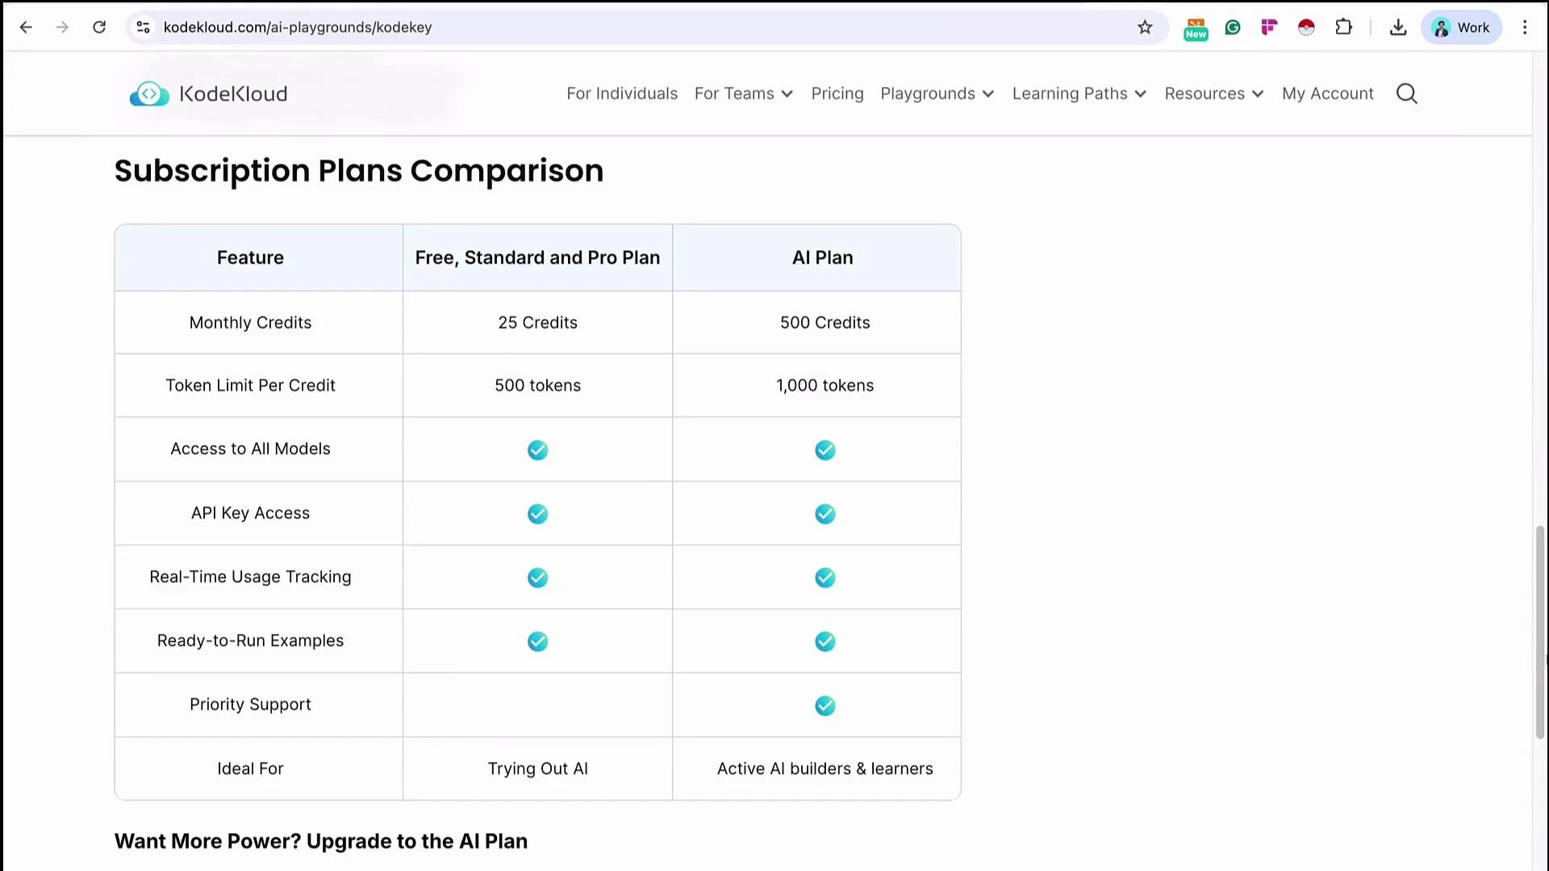Click the Trying Out AI cell

[537, 769]
